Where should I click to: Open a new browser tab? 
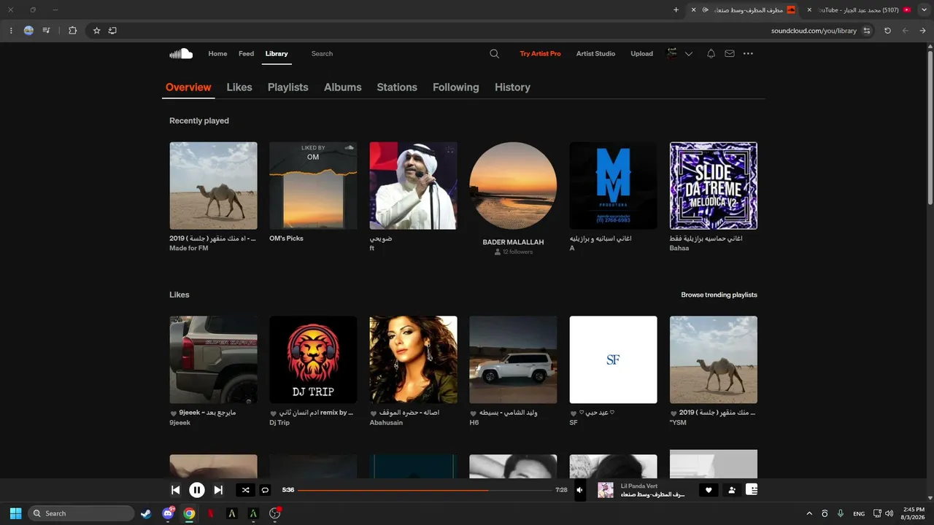pyautogui.click(x=676, y=9)
